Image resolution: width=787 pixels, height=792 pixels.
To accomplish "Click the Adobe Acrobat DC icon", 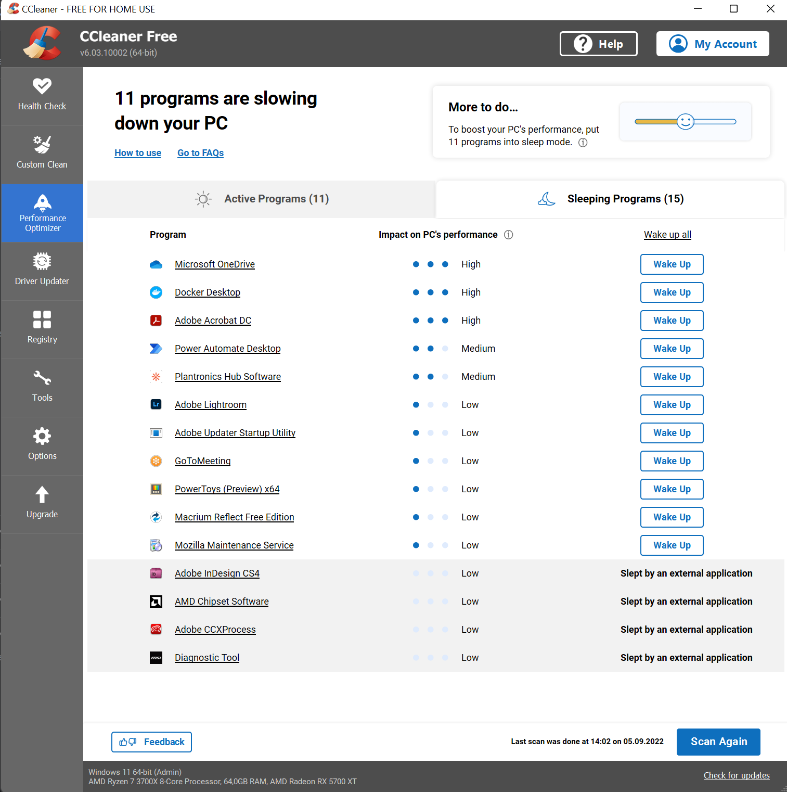I will (x=156, y=321).
